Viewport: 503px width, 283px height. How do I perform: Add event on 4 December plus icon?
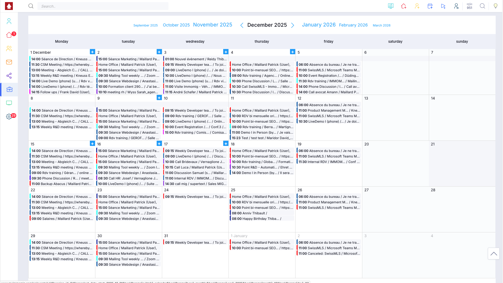[x=293, y=52]
